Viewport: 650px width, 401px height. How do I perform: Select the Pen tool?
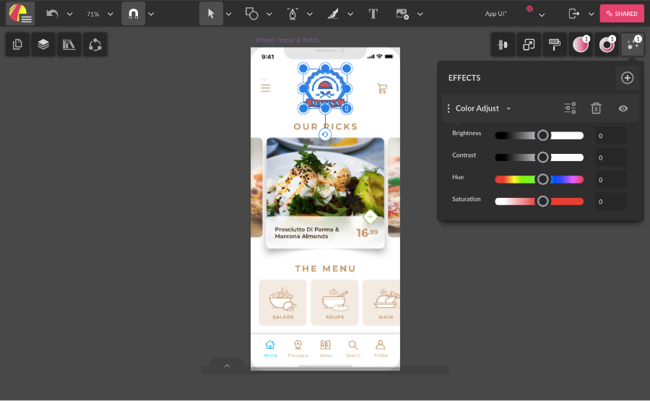[292, 14]
